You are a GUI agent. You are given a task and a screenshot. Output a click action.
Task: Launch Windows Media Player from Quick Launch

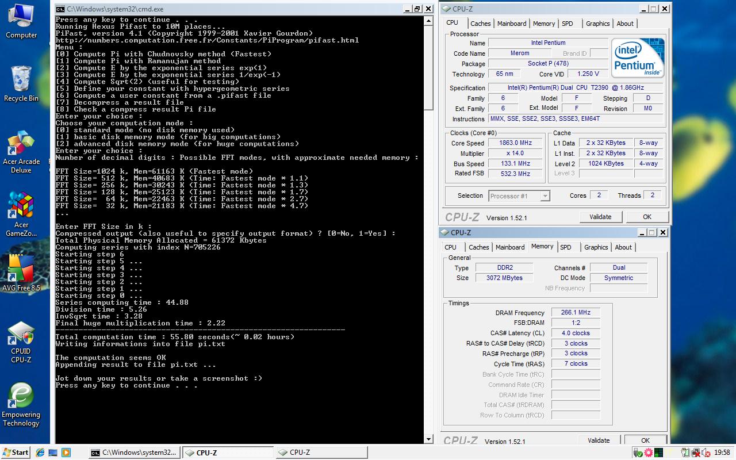coord(66,453)
